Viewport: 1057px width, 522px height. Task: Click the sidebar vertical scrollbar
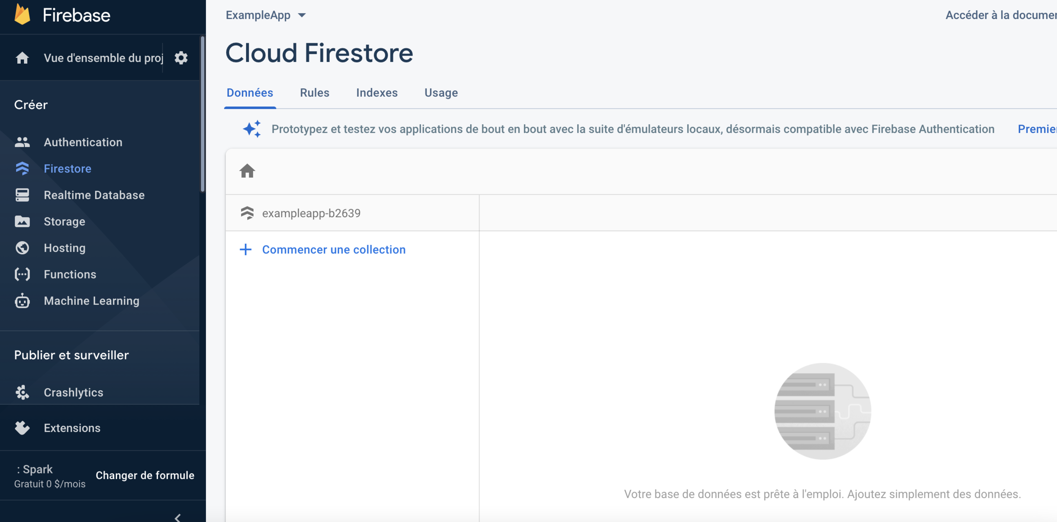203,114
